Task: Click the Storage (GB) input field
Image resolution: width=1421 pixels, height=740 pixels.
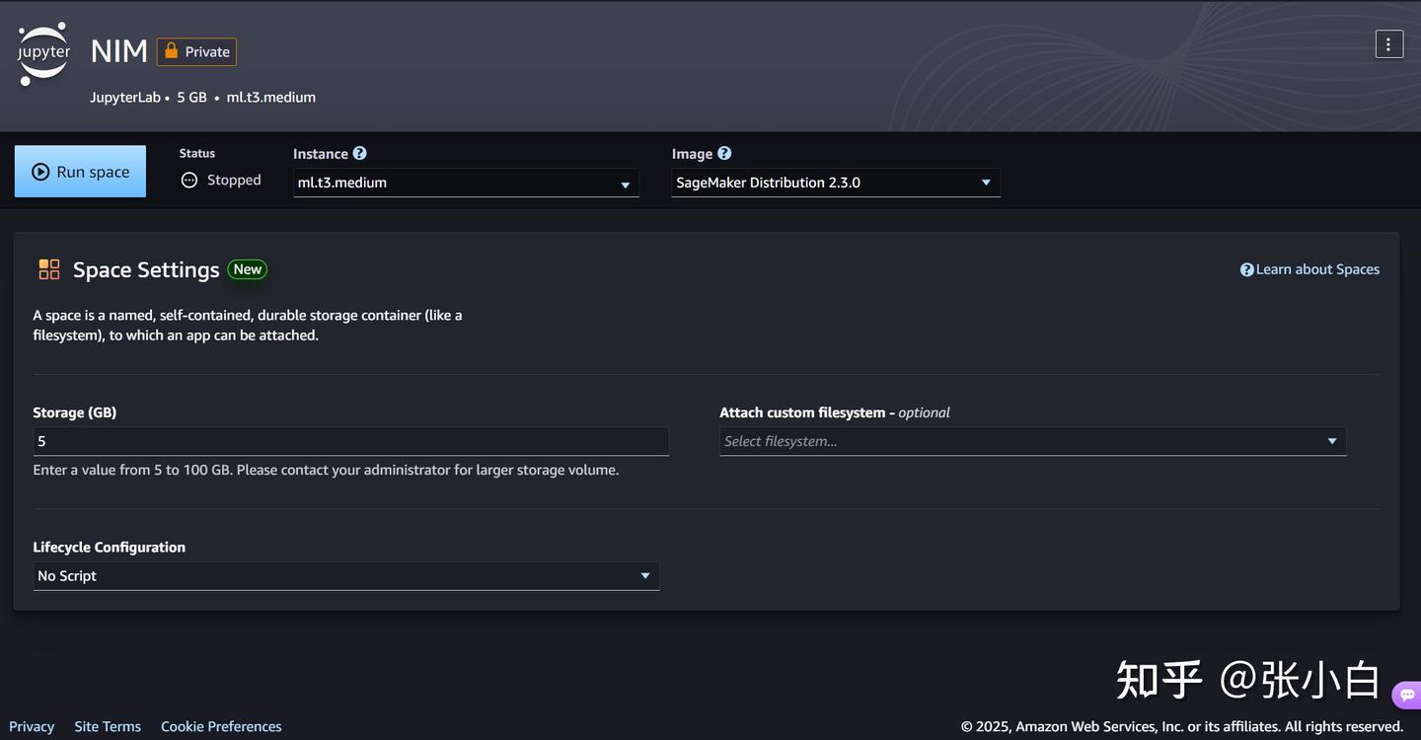Action: [350, 441]
